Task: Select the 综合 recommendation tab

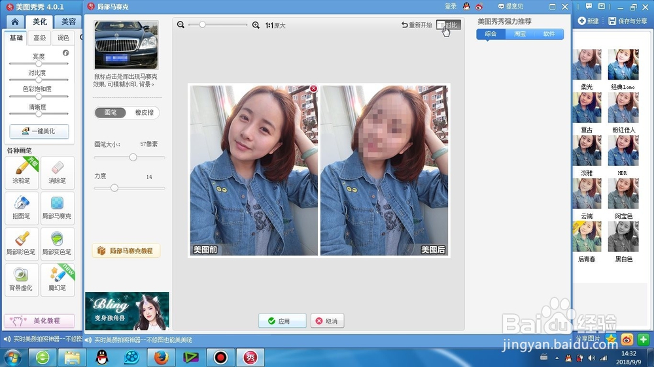Action: (491, 34)
